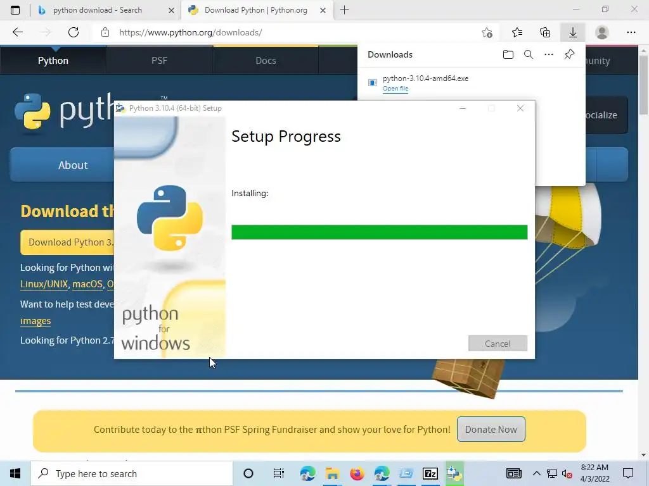Click the browser Back arrow
The width and height of the screenshot is (649, 486).
point(17,32)
